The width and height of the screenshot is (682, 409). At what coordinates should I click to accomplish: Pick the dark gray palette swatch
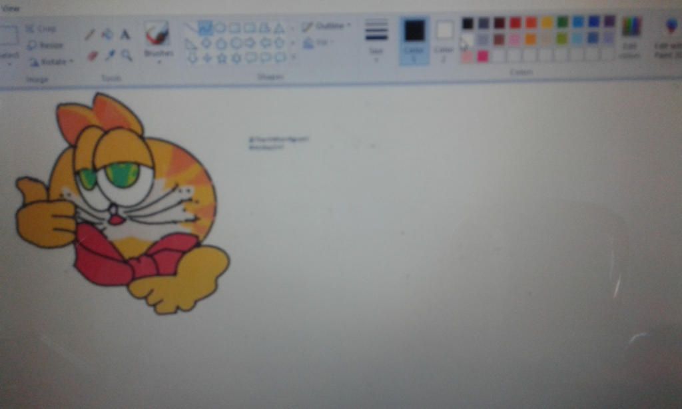pyautogui.click(x=484, y=23)
